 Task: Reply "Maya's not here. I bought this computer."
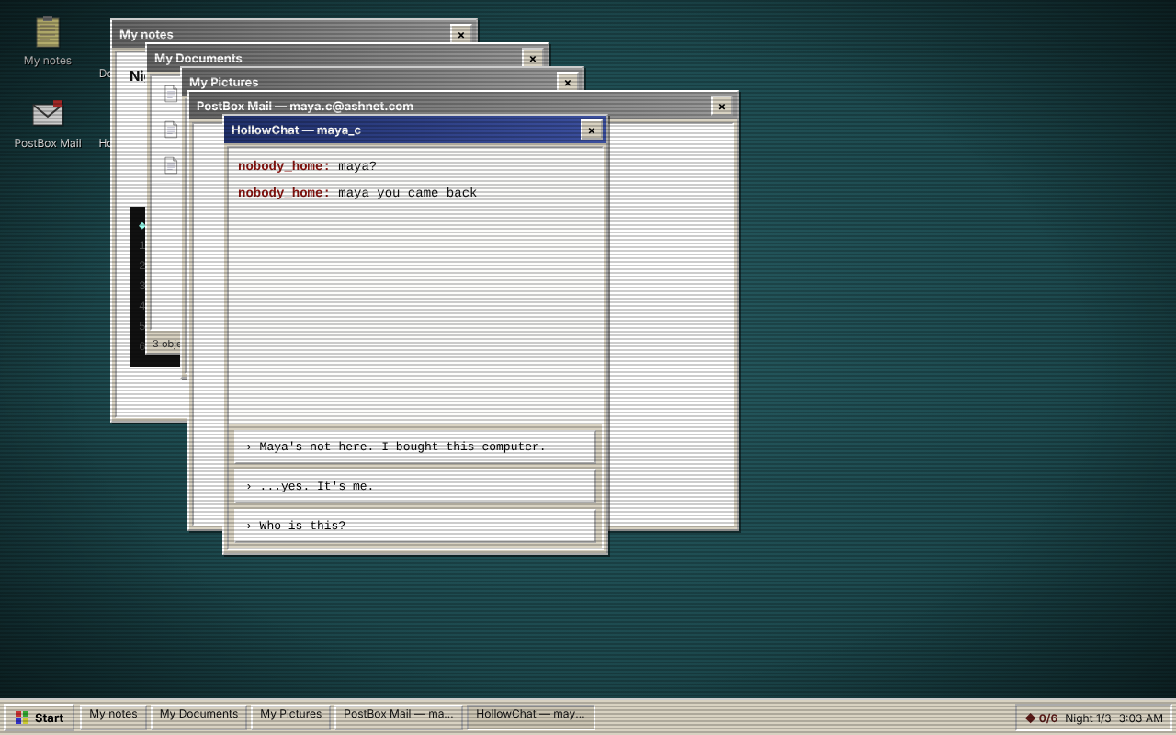414,447
